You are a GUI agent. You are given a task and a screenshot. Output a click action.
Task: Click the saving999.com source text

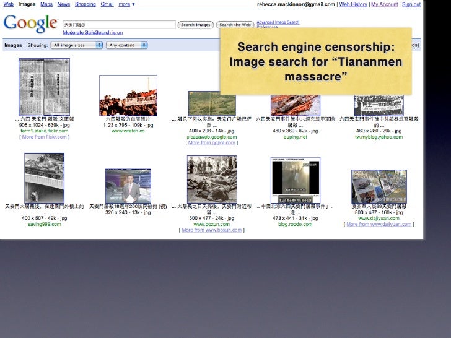point(45,224)
